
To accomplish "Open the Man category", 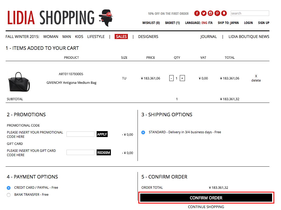I will pos(67,37).
